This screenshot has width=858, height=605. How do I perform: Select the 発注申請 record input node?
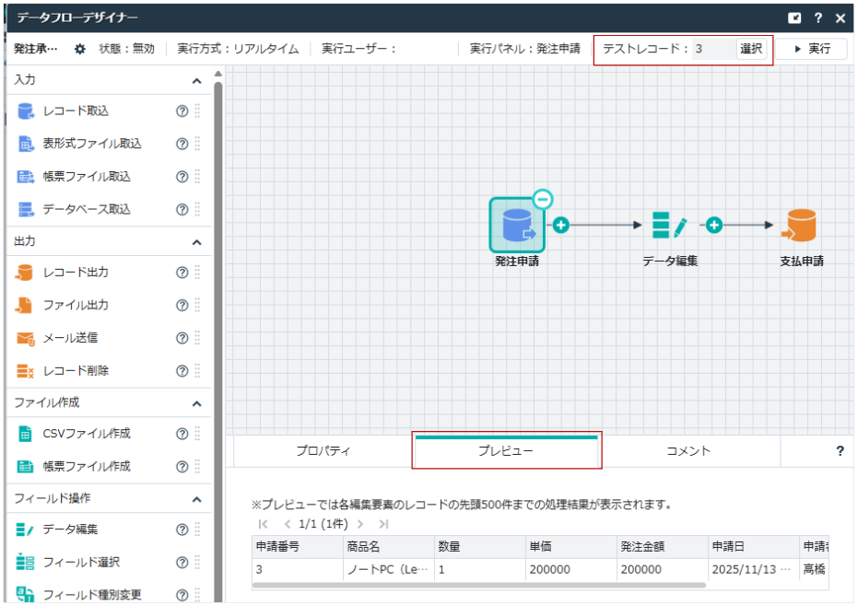point(516,226)
